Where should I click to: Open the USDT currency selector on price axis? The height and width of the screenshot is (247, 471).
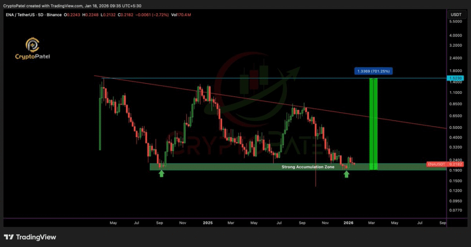456,14
